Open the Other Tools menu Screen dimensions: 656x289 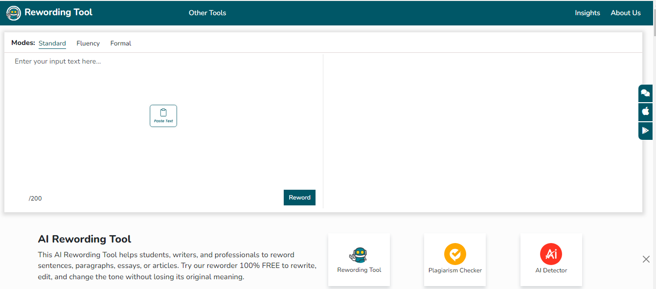tap(207, 13)
